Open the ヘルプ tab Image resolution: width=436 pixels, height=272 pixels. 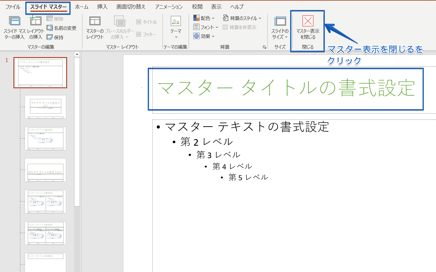click(x=237, y=7)
